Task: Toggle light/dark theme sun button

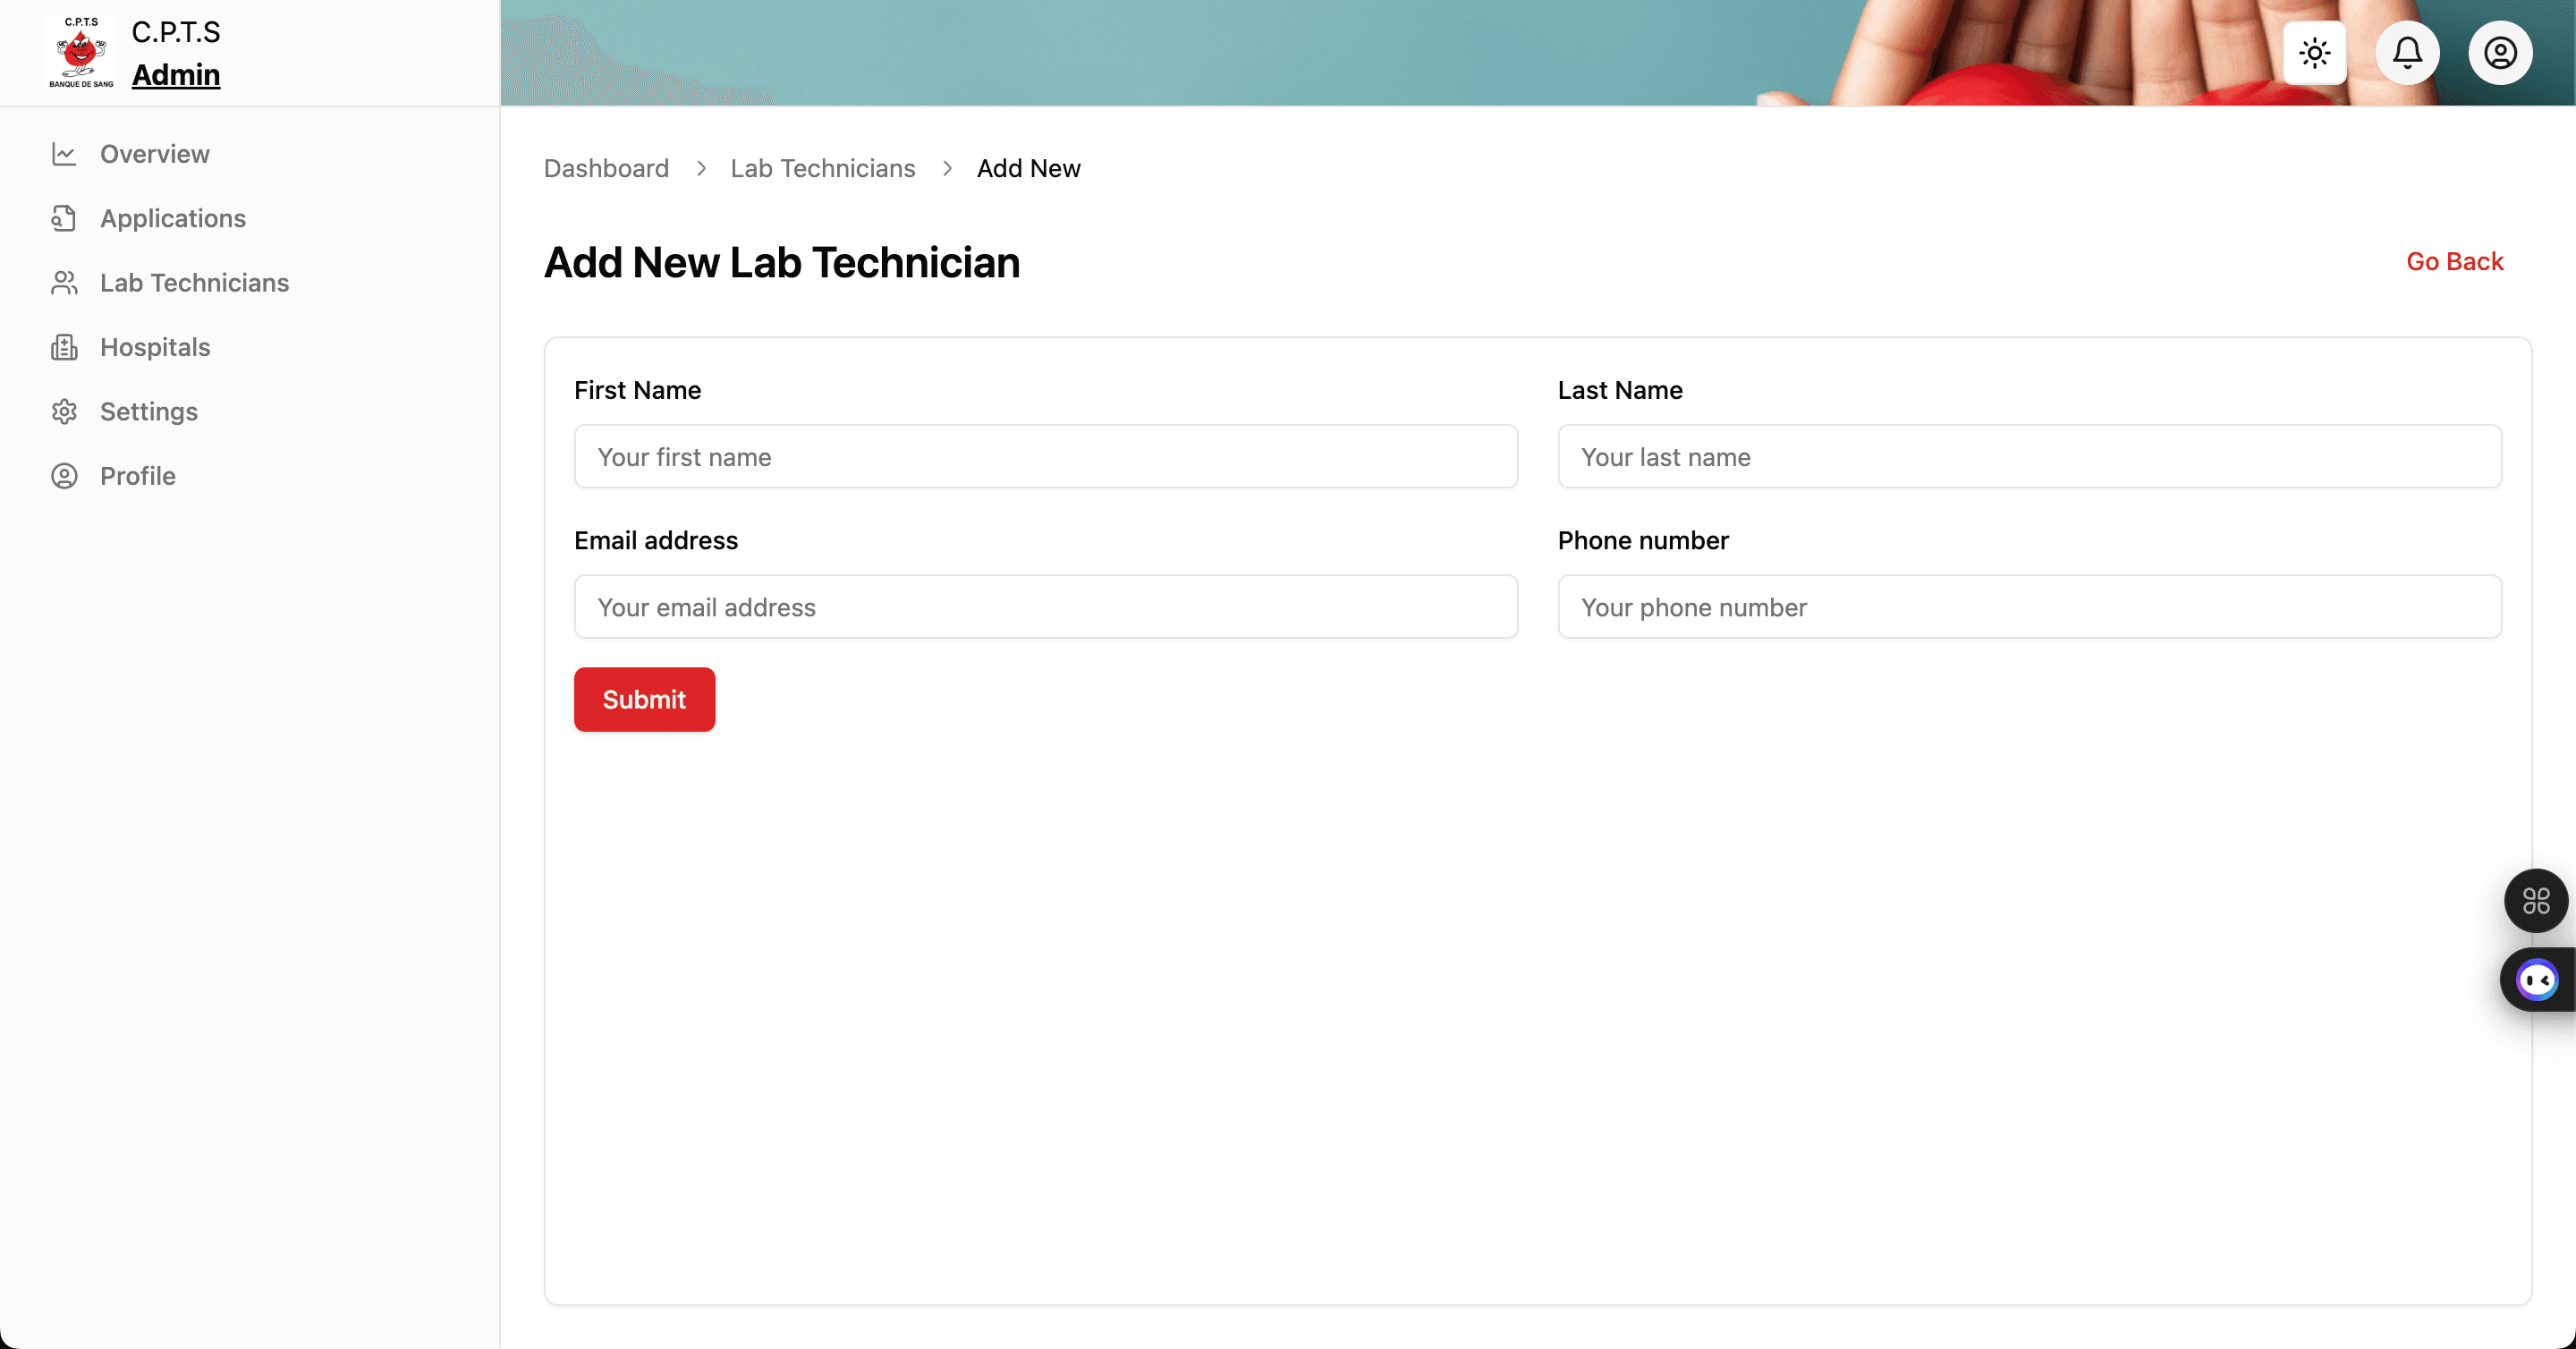Action: tap(2314, 53)
